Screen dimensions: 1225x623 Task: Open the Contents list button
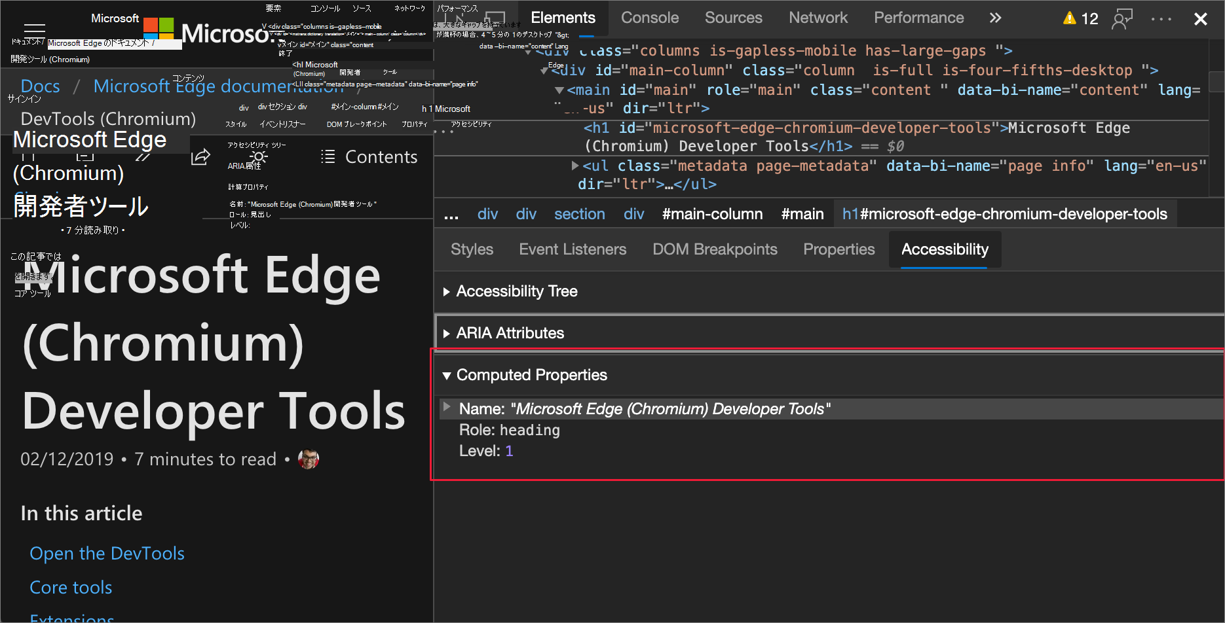(369, 157)
